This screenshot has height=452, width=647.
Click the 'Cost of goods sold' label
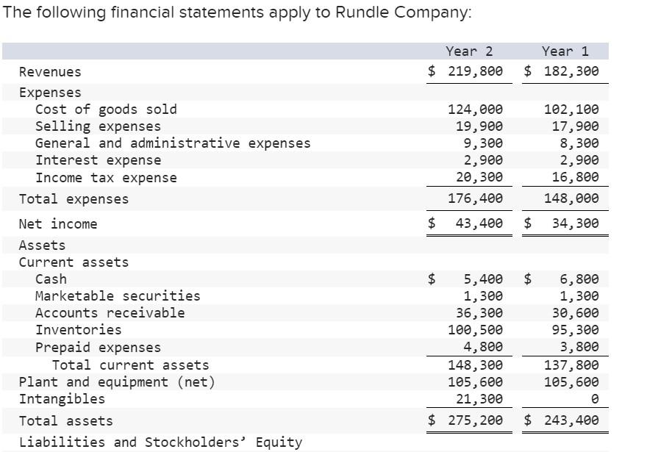point(106,110)
